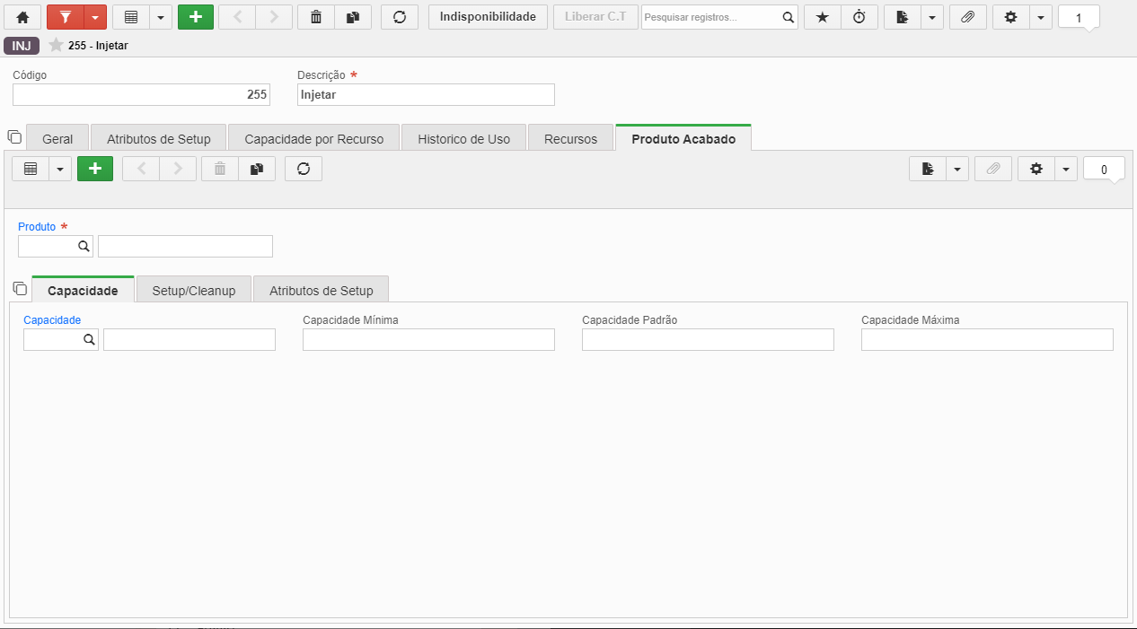Mark favorite with top star button
Viewport: 1137px width, 629px height.
tap(823, 17)
